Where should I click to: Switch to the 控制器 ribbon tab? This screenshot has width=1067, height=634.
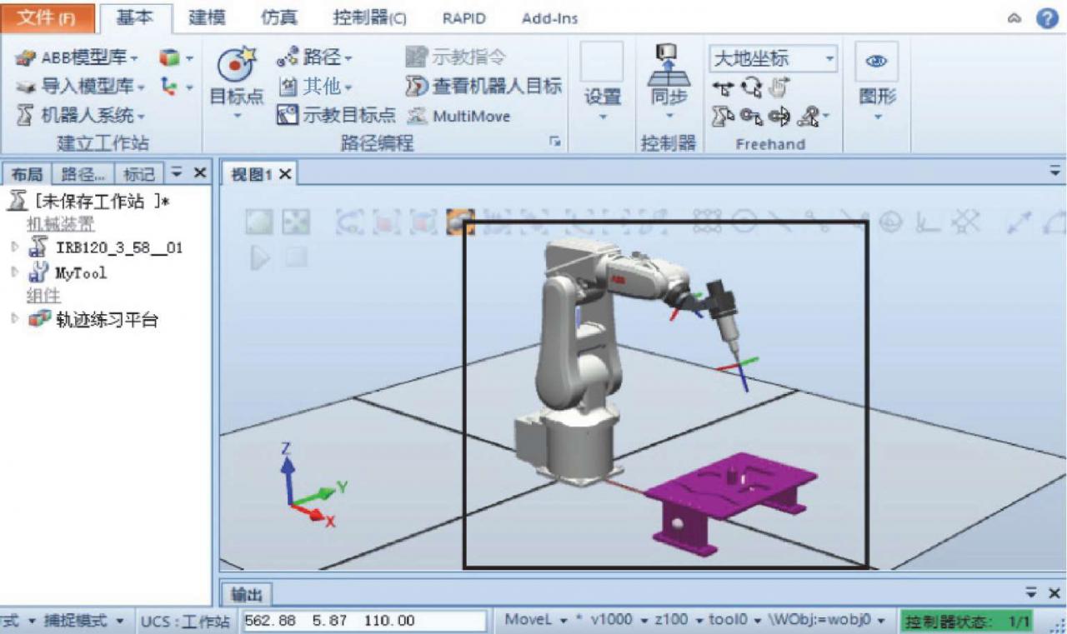click(x=369, y=17)
